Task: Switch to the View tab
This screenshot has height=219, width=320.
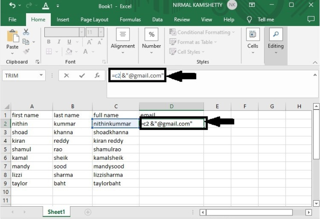Action: click(207, 20)
